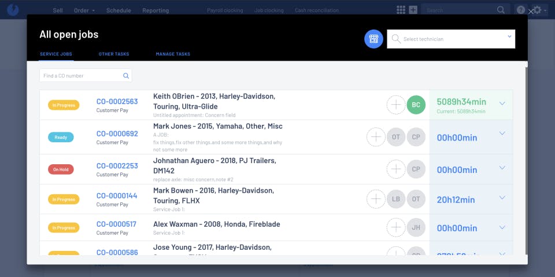555x277 pixels.
Task: Expand the CO-0000517 job row chevron
Action: click(x=502, y=227)
